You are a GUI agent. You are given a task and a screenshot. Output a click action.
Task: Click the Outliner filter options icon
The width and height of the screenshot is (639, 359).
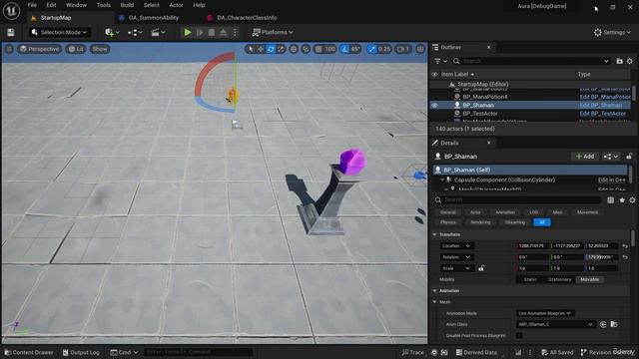440,61
